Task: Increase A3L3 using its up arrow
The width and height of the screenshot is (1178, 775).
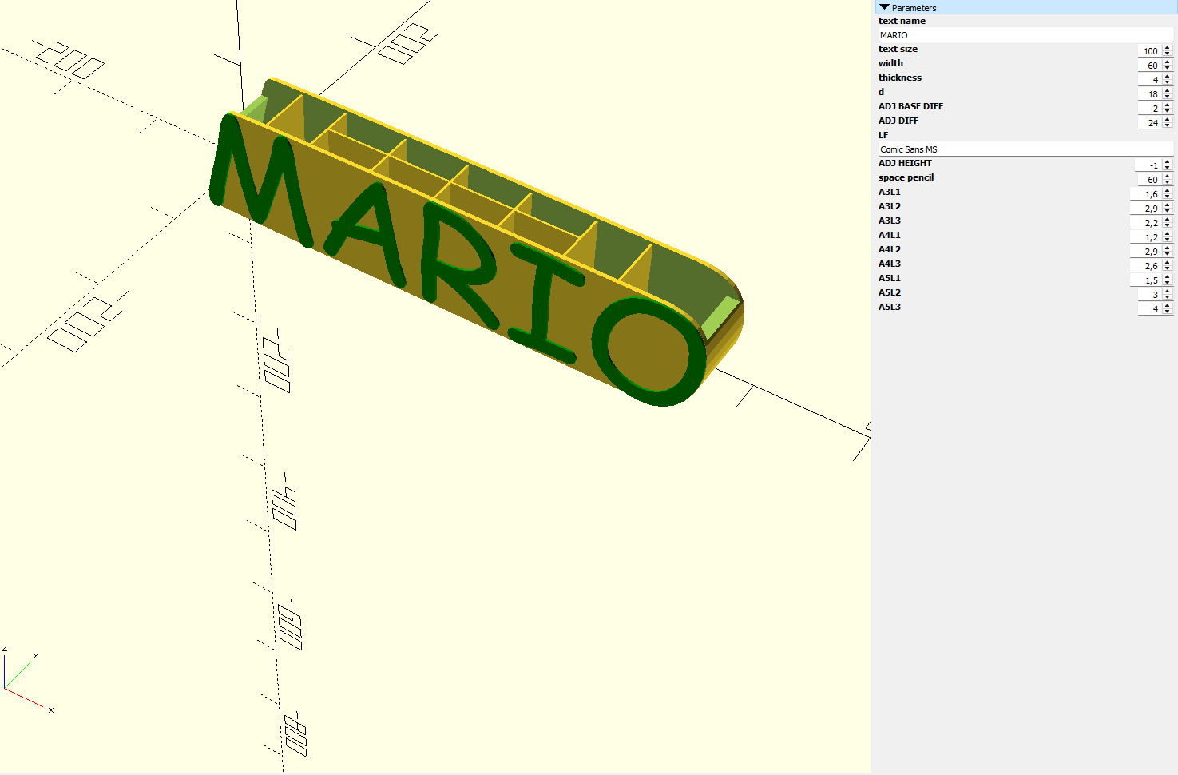Action: (x=1168, y=220)
